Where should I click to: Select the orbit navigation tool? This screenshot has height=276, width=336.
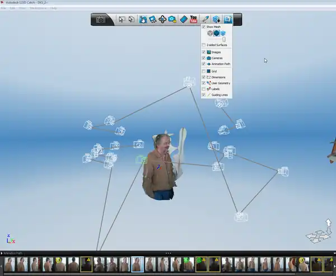162,20
